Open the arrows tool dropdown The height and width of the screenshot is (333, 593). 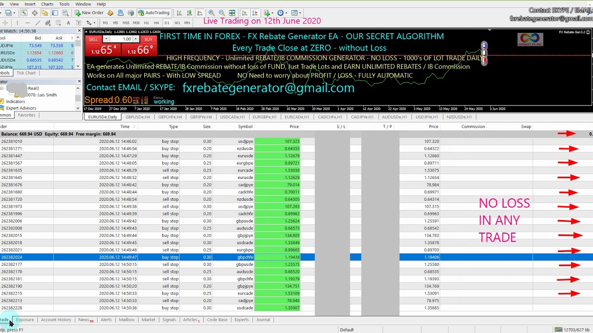pos(94,23)
